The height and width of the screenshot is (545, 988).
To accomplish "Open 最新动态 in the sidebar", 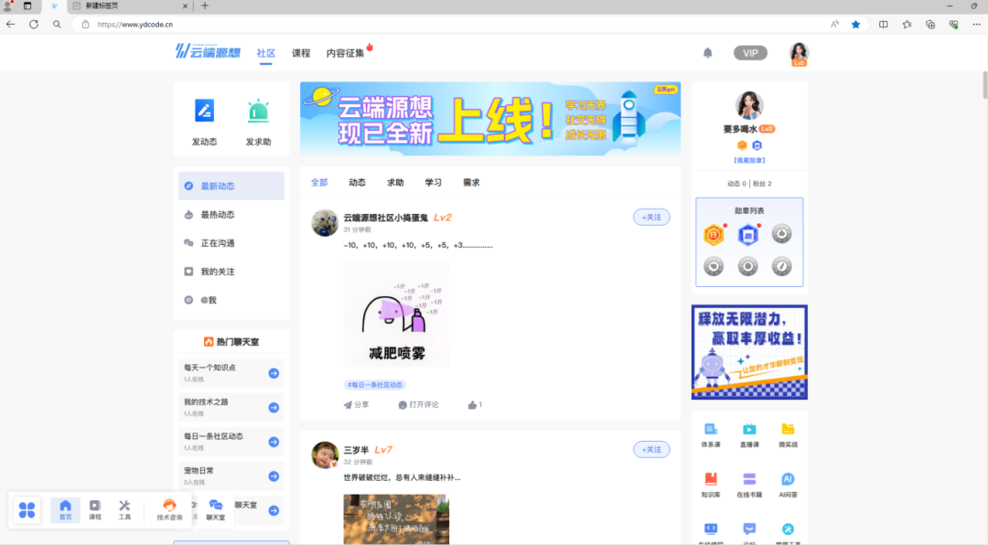I will point(231,186).
